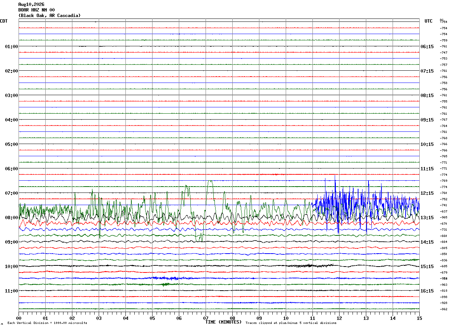Click the minute 05 axis tick label
449x328 pixels.
(x=152, y=318)
